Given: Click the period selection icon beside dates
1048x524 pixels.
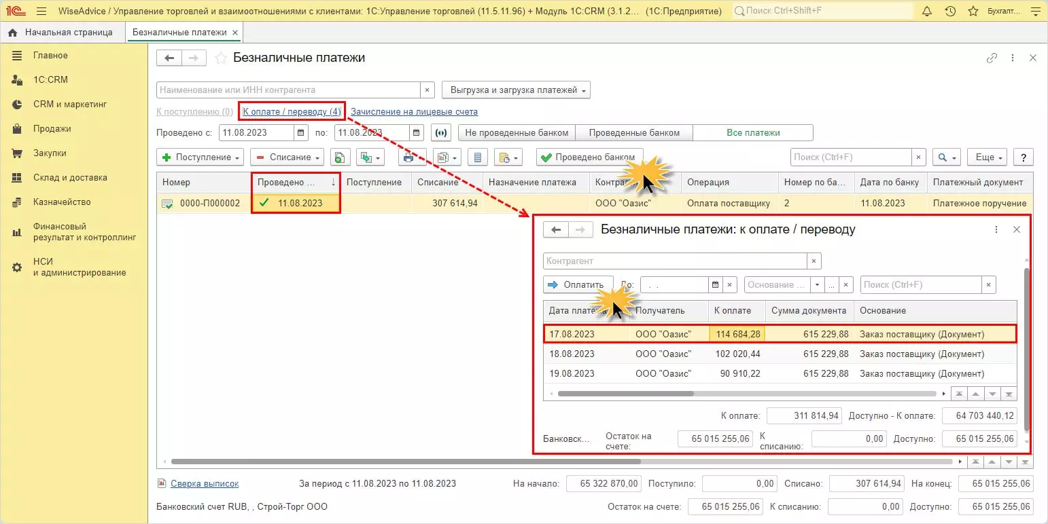Looking at the screenshot, I should [x=442, y=133].
